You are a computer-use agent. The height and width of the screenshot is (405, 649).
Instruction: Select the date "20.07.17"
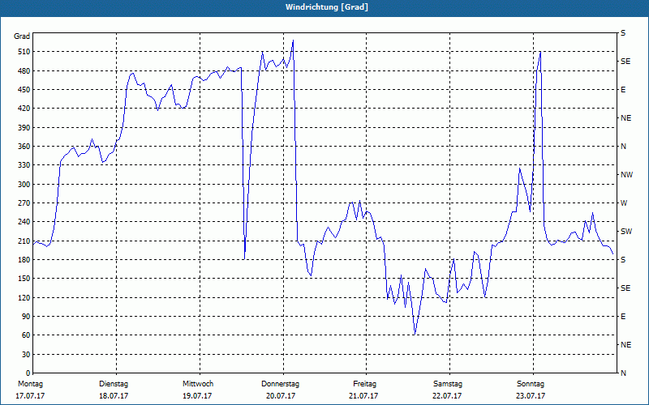(x=281, y=396)
